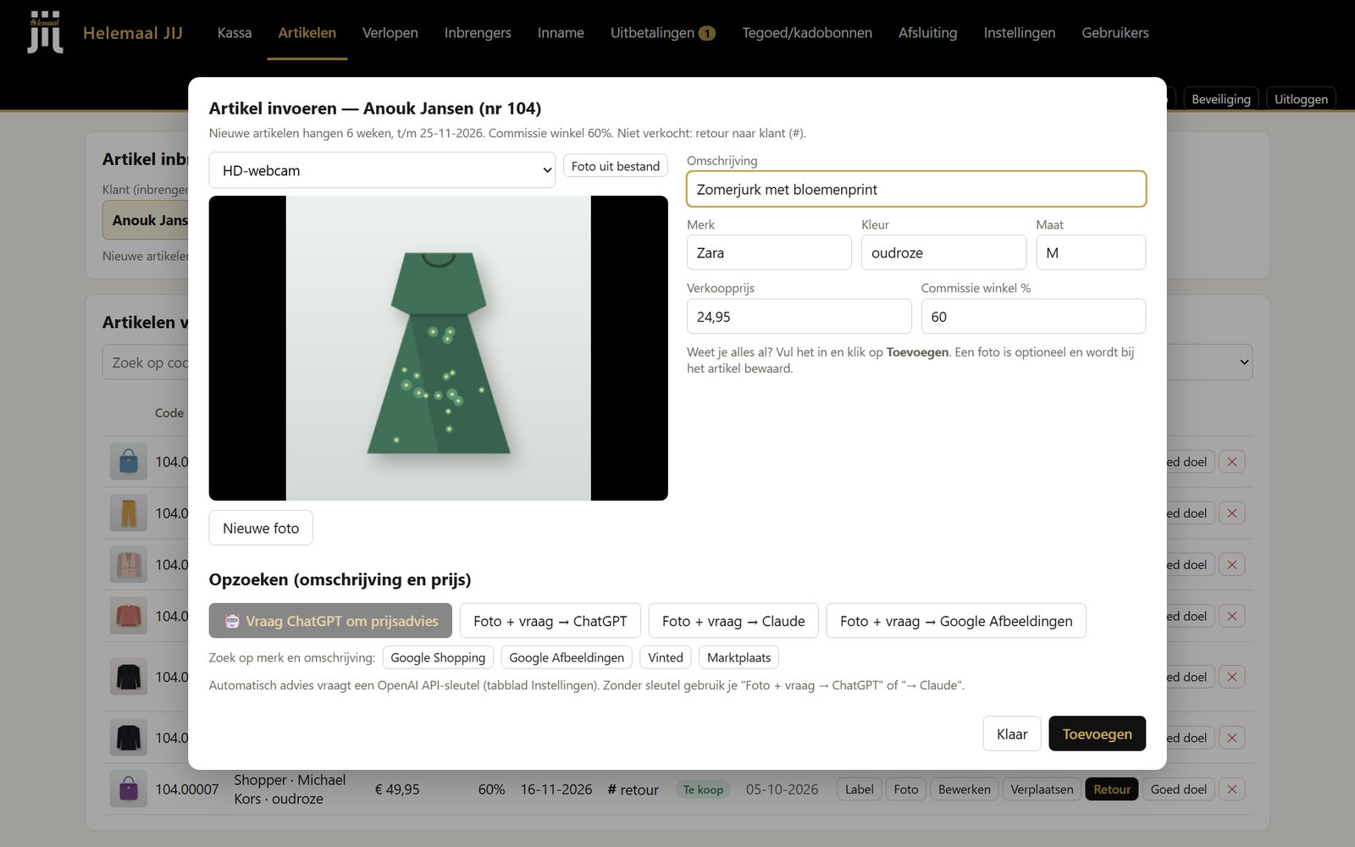The height and width of the screenshot is (847, 1355).
Task: Click the Verkoopprijs input field
Action: [799, 317]
